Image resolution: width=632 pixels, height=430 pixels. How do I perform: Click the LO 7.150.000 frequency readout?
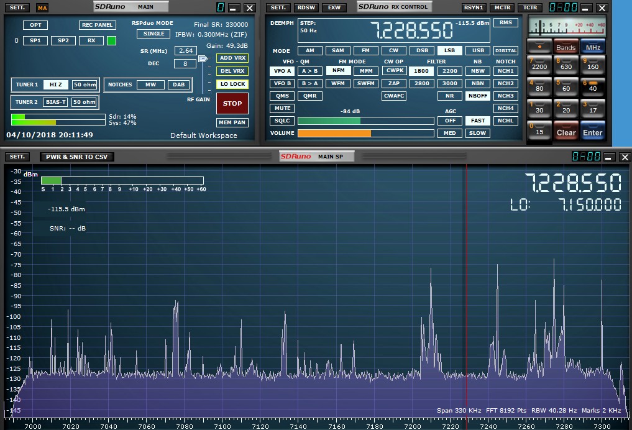[566, 204]
